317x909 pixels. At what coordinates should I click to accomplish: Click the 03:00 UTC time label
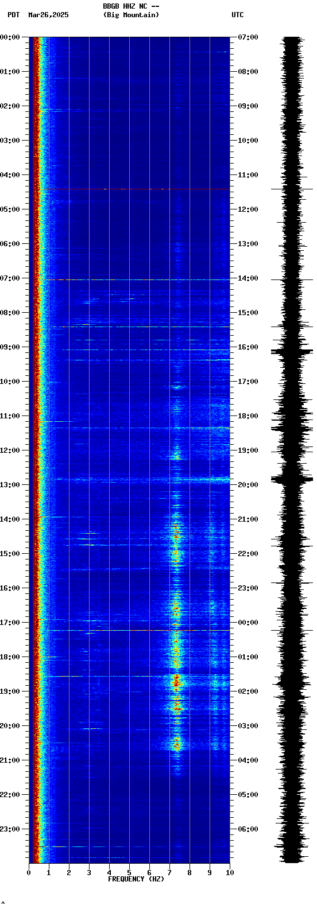(248, 726)
